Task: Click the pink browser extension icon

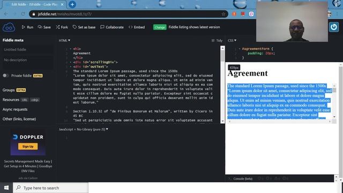Action: point(251,14)
